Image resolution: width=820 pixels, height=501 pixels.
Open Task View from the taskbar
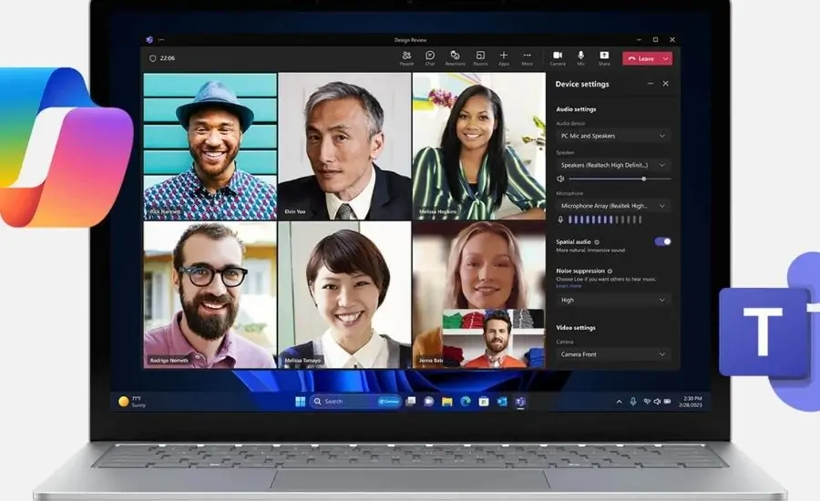[411, 402]
